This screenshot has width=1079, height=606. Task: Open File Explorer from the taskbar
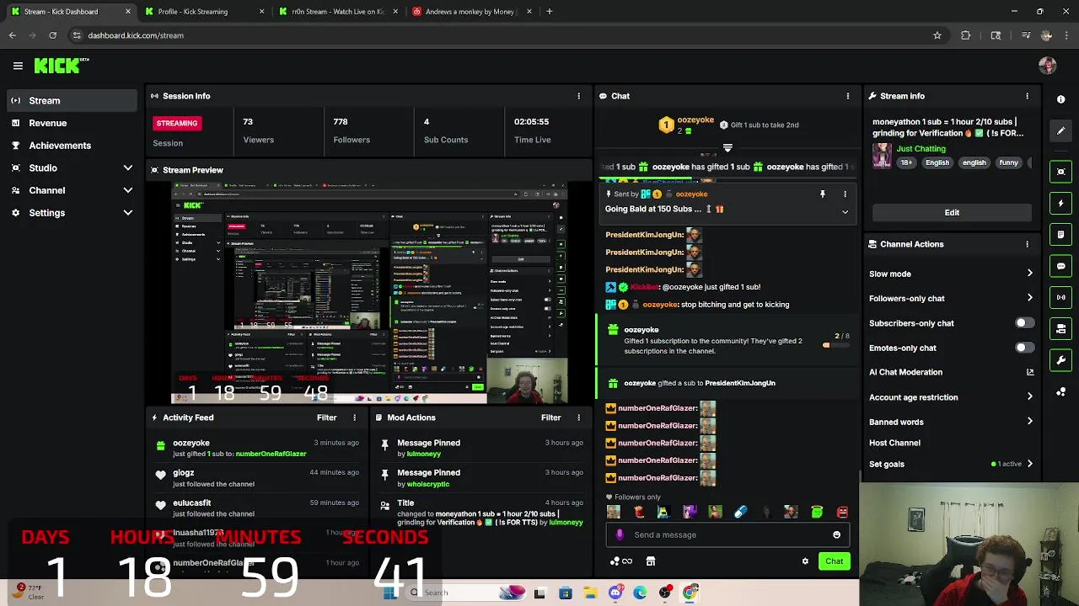click(590, 593)
